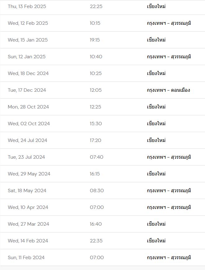This screenshot has width=205, height=270.
Task: Click เชียงใหม่ on the 13 Feb 2025 row
Action: point(156,7)
